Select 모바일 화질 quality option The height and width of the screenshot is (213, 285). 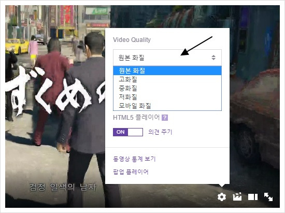[167, 106]
